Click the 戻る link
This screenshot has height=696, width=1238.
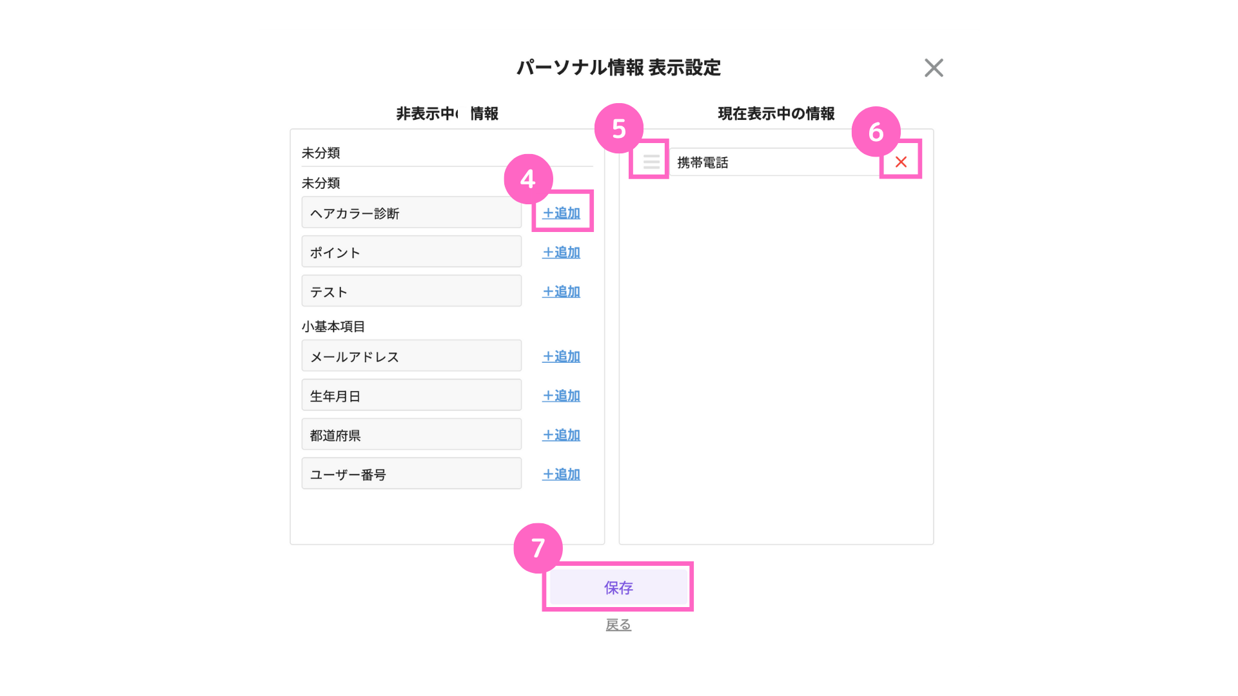click(618, 624)
